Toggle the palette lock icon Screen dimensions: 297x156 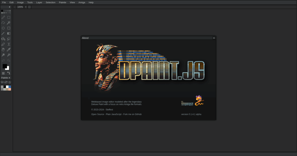[x=10, y=82]
